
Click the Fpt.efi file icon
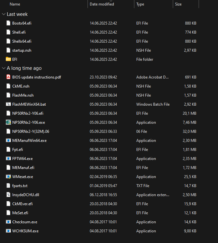pos(8,149)
